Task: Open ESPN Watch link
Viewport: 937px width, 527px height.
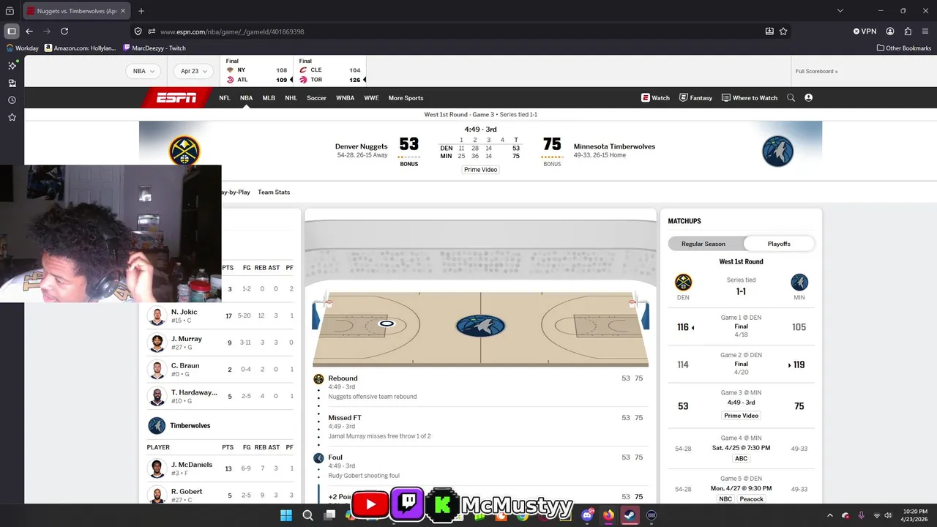Action: 656,97
